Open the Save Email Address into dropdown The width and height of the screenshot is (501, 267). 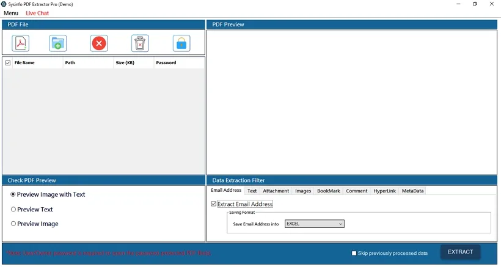pyautogui.click(x=315, y=224)
